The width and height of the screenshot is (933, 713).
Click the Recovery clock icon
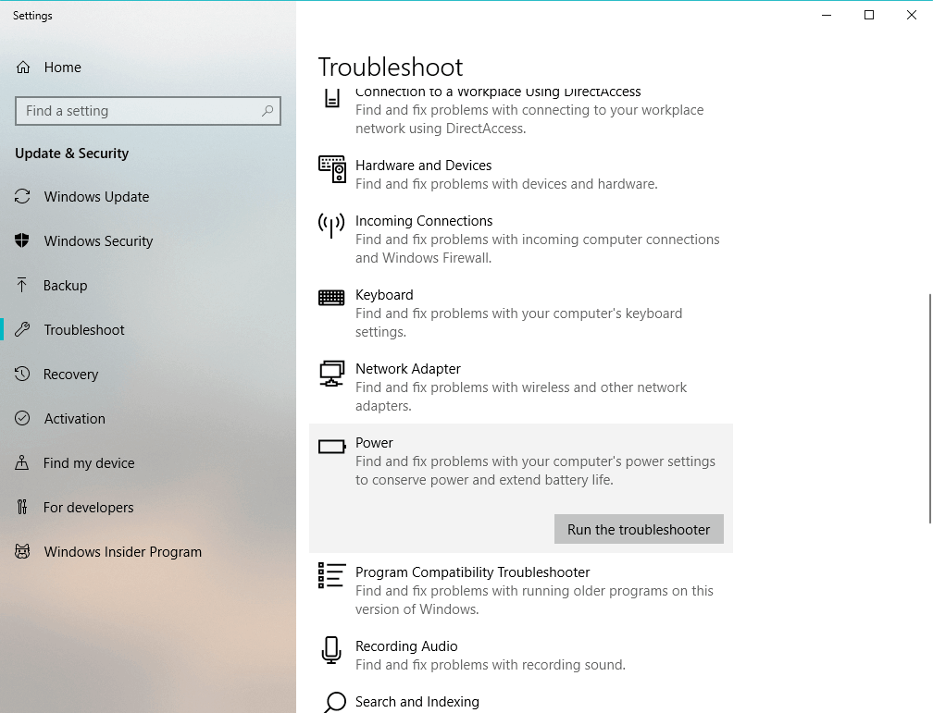tap(22, 374)
